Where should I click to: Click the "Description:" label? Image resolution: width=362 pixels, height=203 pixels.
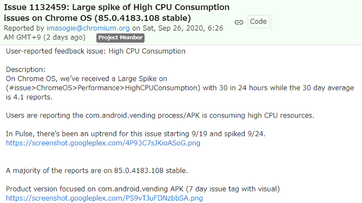[26, 70]
